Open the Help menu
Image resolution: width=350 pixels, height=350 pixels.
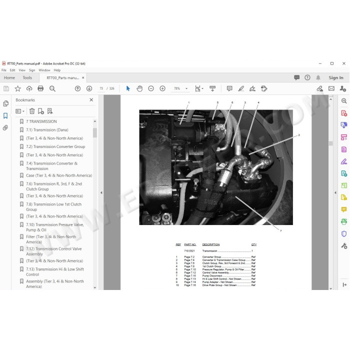[x=57, y=70]
